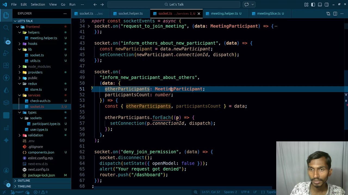Open errors and warnings count in status bar
This screenshot has width=348, height=195.
[41, 192]
